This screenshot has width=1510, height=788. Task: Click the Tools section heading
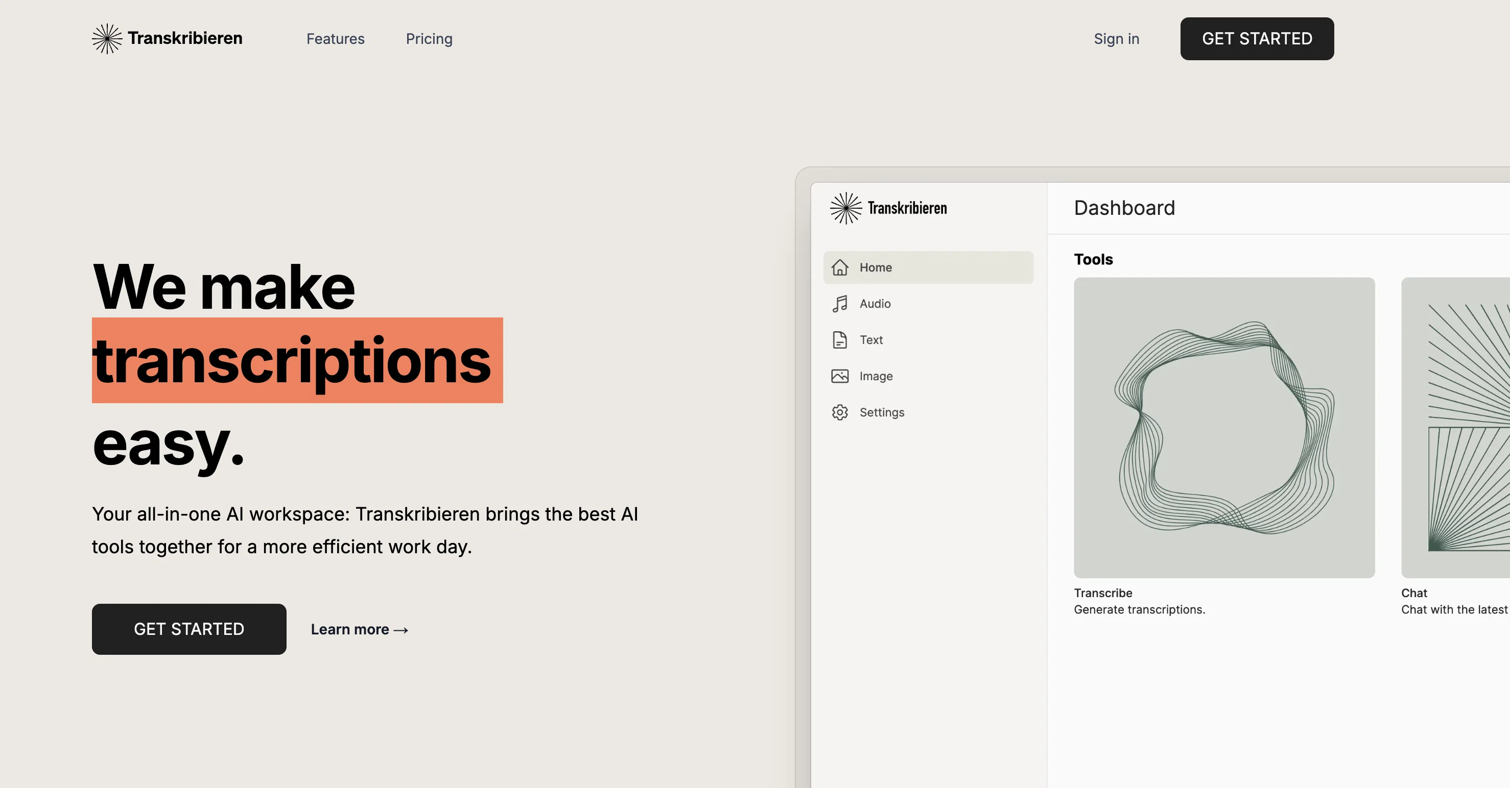(x=1093, y=259)
